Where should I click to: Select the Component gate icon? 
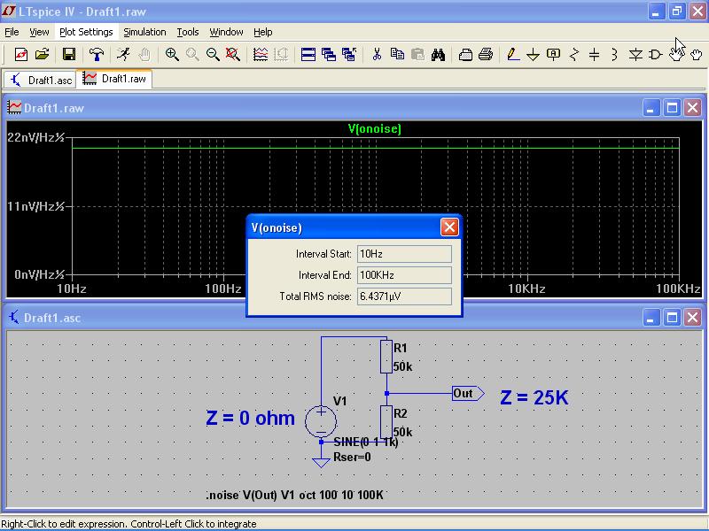click(656, 55)
